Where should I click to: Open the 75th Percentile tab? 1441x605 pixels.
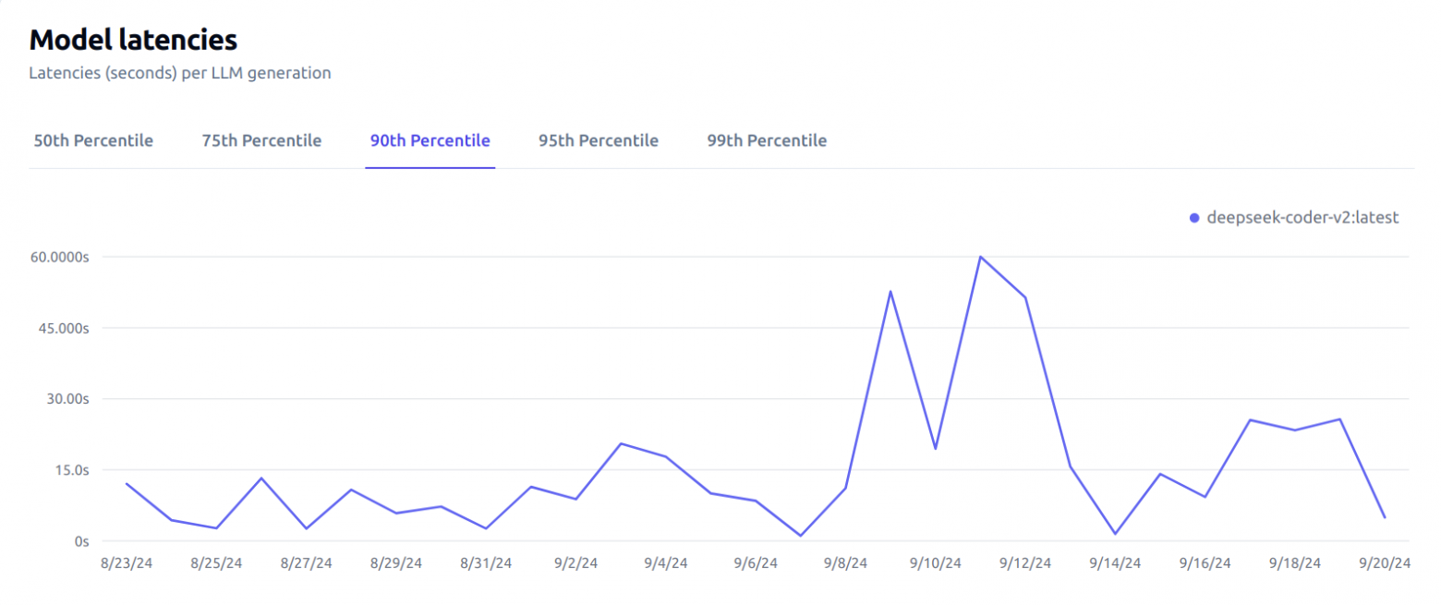(261, 140)
